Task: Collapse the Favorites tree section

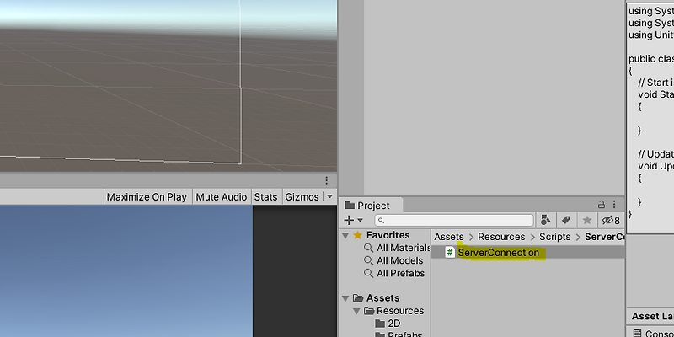Action: [345, 236]
